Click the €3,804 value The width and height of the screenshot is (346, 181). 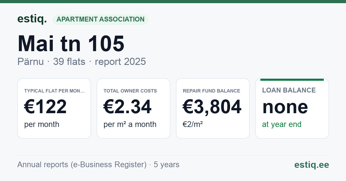point(212,107)
